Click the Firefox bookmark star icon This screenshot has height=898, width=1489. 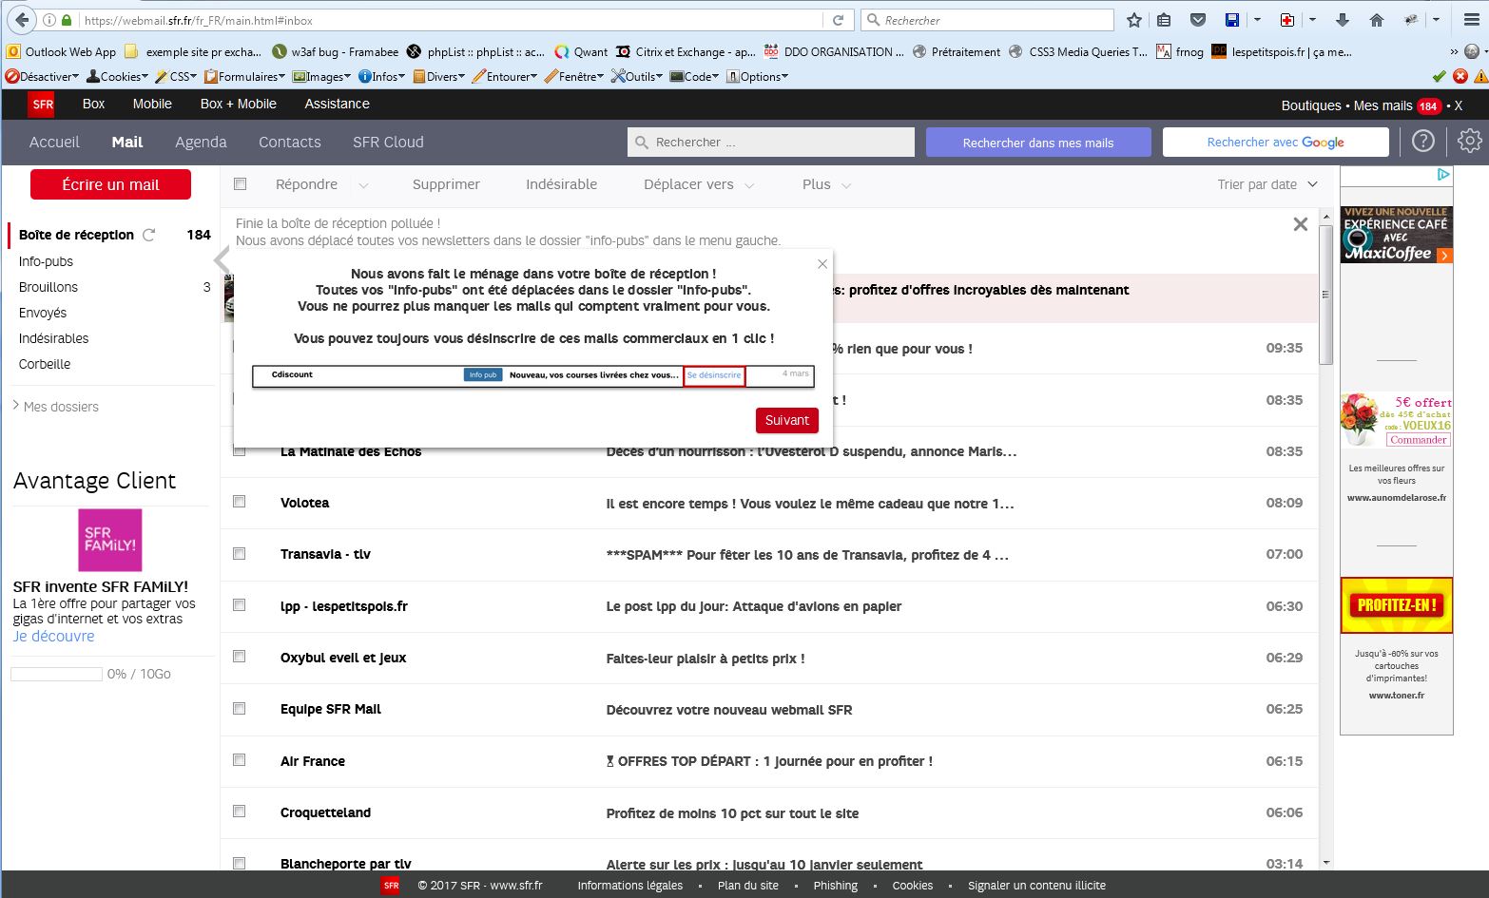(x=1133, y=20)
